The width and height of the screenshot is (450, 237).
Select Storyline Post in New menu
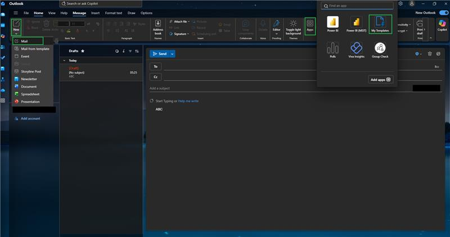coord(33,71)
